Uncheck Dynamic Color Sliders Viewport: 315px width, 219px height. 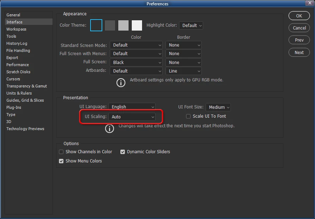[123, 152]
